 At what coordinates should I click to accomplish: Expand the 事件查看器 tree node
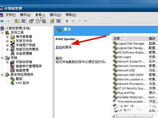tap(7, 37)
